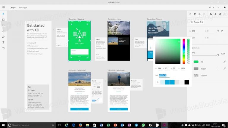Open the hamburger main menu

4,7
